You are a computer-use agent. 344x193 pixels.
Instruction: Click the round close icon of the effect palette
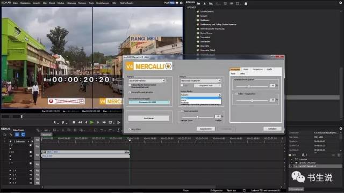coord(341,3)
